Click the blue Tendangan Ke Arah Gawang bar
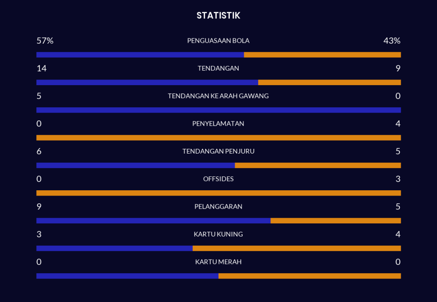 point(218,110)
